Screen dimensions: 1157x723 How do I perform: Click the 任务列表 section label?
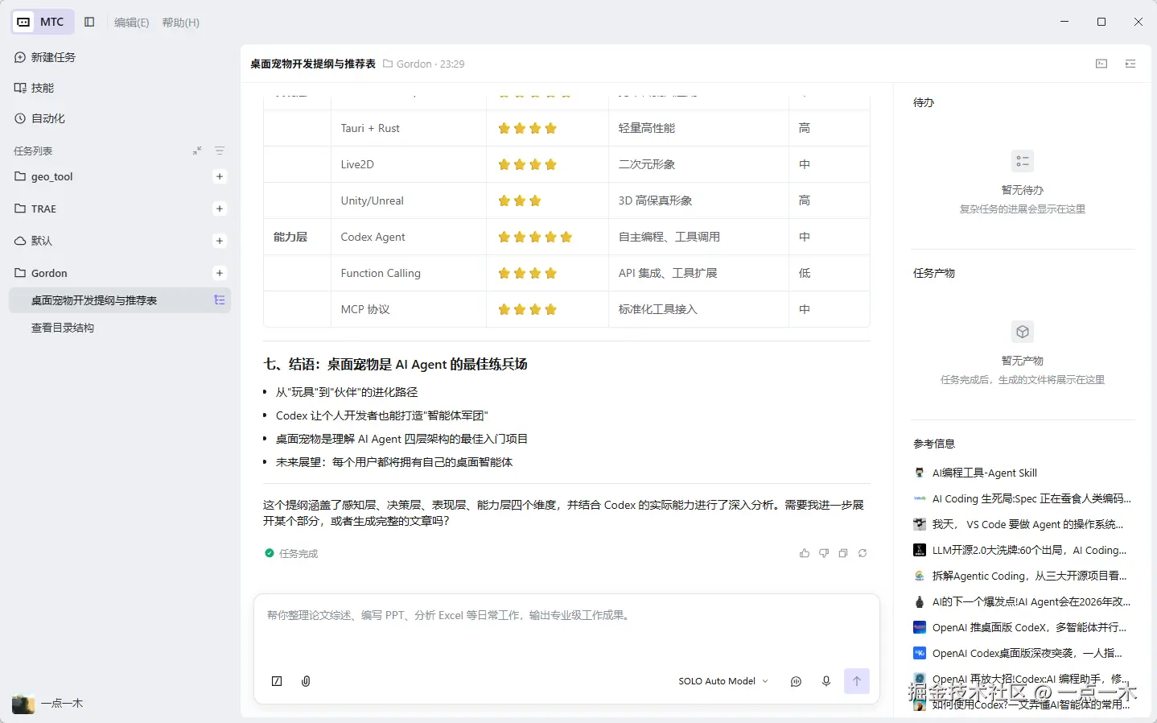[33, 151]
